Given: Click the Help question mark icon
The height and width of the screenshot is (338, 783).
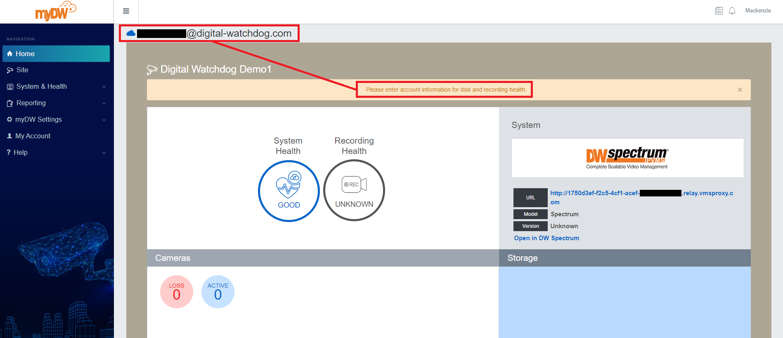Looking at the screenshot, I should [x=9, y=152].
